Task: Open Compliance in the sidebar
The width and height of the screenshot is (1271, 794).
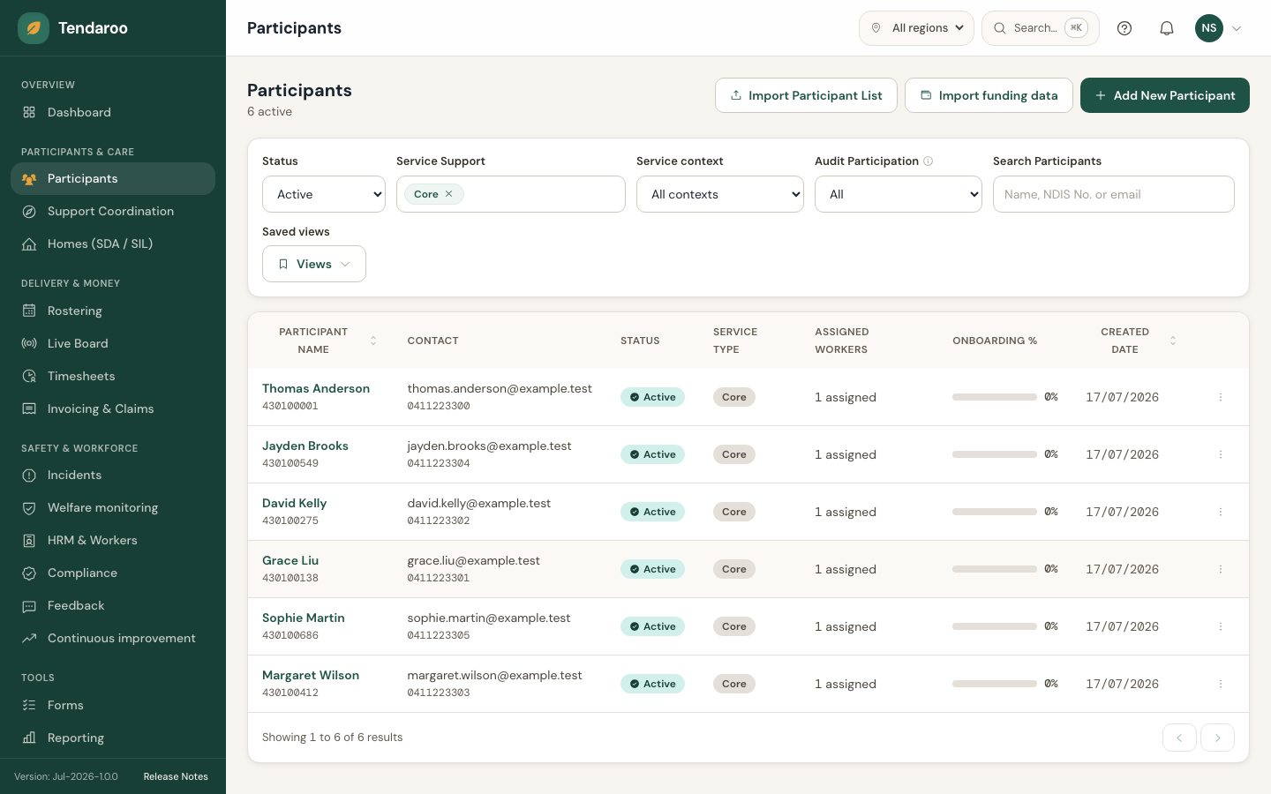Action: click(x=113, y=573)
